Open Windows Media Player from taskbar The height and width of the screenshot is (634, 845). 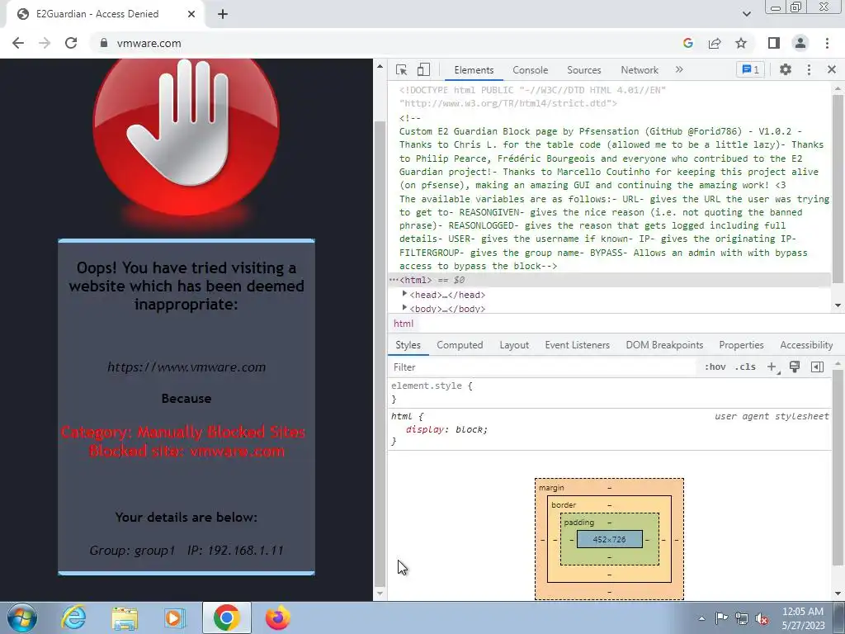coord(175,617)
